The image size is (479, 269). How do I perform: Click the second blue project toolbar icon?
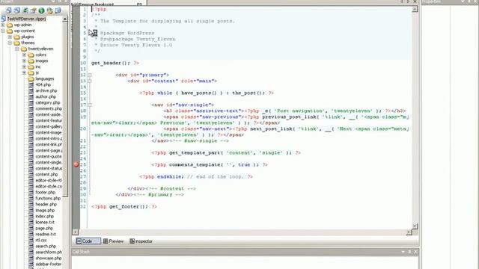pyautogui.click(x=16, y=10)
